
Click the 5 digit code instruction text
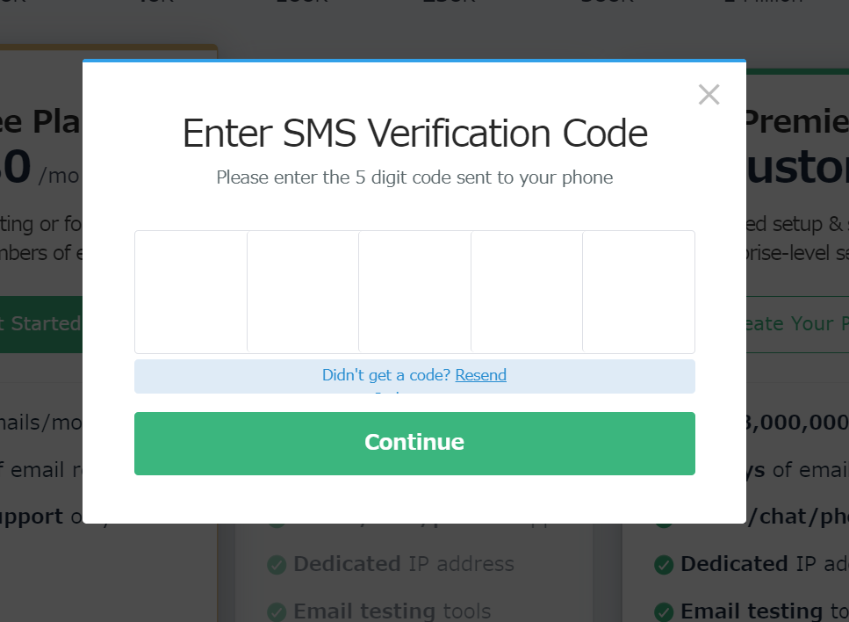click(x=414, y=177)
